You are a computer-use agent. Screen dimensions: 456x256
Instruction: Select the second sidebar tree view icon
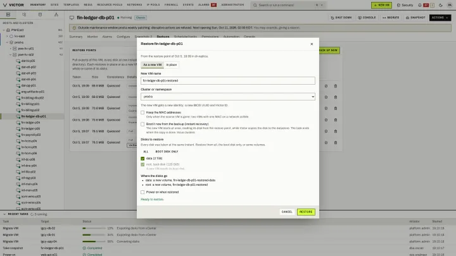coord(24,15)
